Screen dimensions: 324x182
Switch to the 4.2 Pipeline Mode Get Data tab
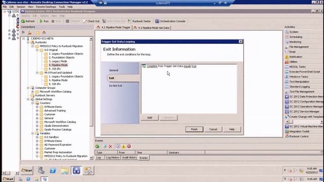point(151,28)
